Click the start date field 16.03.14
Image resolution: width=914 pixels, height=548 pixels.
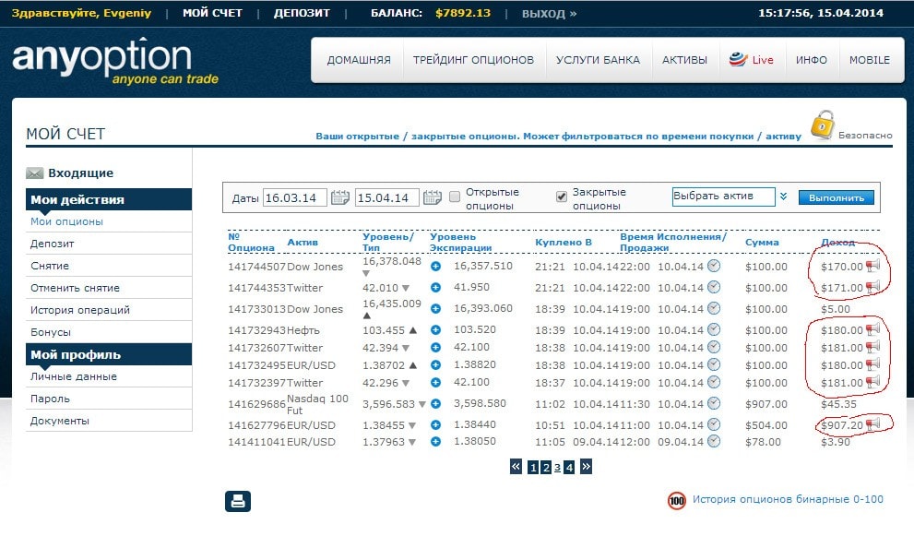click(294, 197)
